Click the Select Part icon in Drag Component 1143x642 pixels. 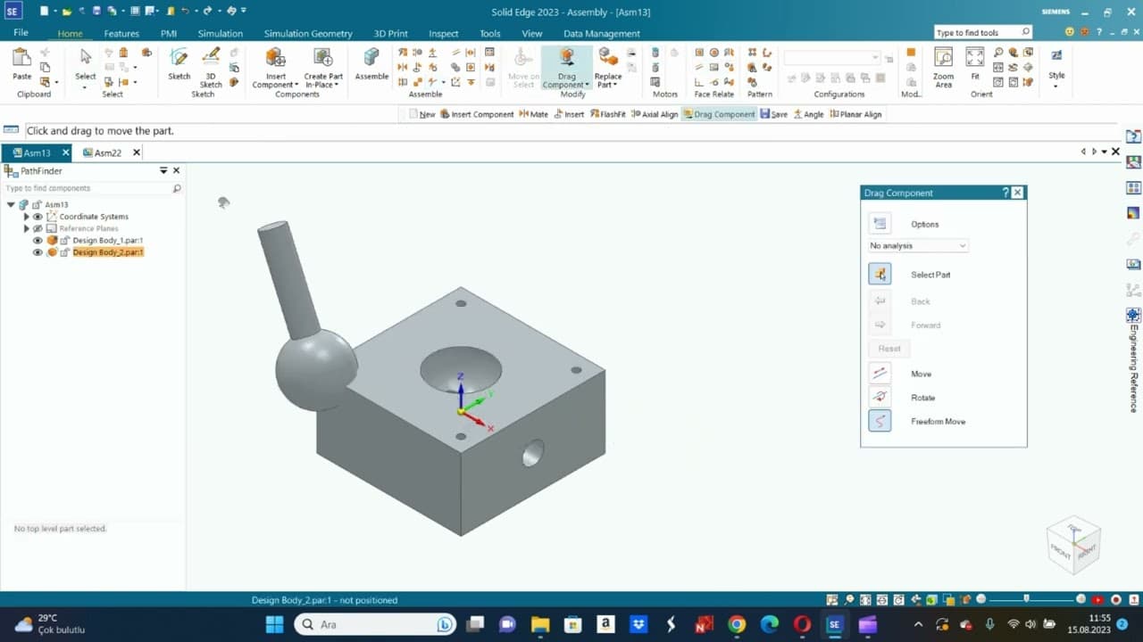coord(880,275)
